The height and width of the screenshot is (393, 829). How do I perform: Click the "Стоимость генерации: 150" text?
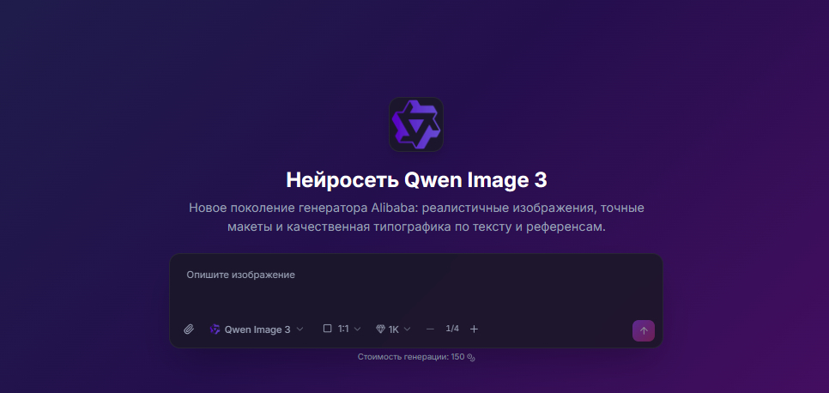pyautogui.click(x=411, y=357)
